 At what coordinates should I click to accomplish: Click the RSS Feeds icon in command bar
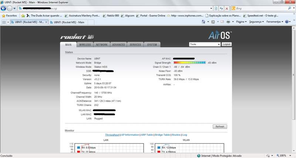[x=213, y=22]
